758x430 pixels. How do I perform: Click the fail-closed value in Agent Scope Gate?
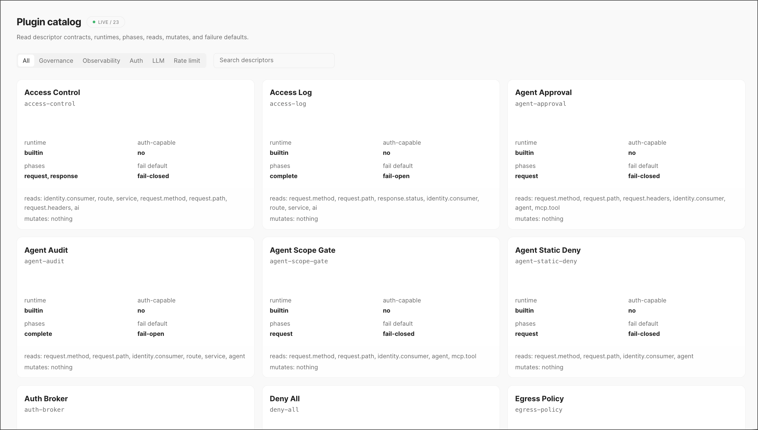(398, 334)
